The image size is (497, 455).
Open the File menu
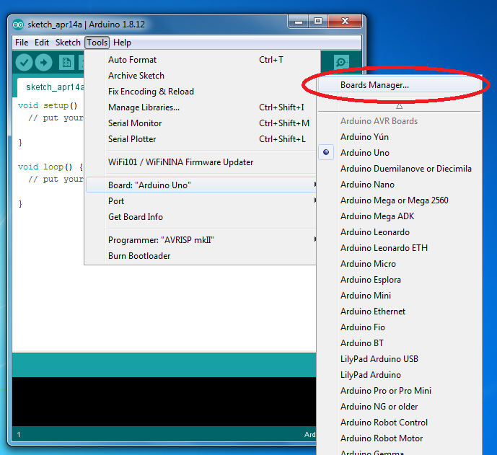(x=22, y=43)
